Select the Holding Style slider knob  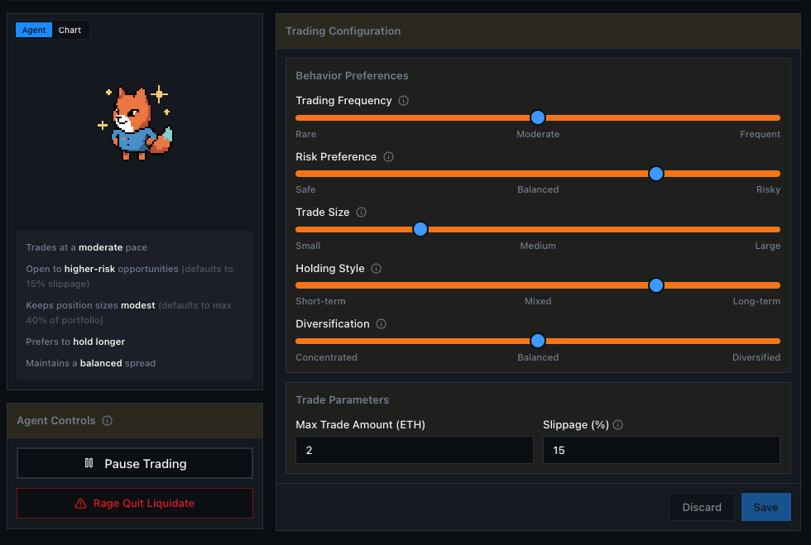[x=656, y=285]
